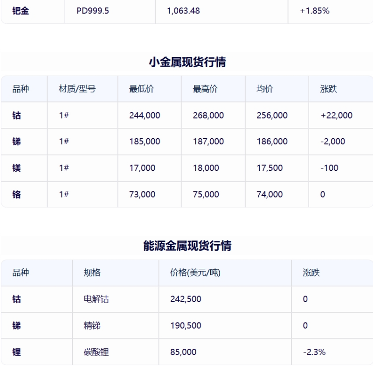Click the 能源金属现货行情 section heading
This screenshot has height=366, width=373.
pos(187,246)
